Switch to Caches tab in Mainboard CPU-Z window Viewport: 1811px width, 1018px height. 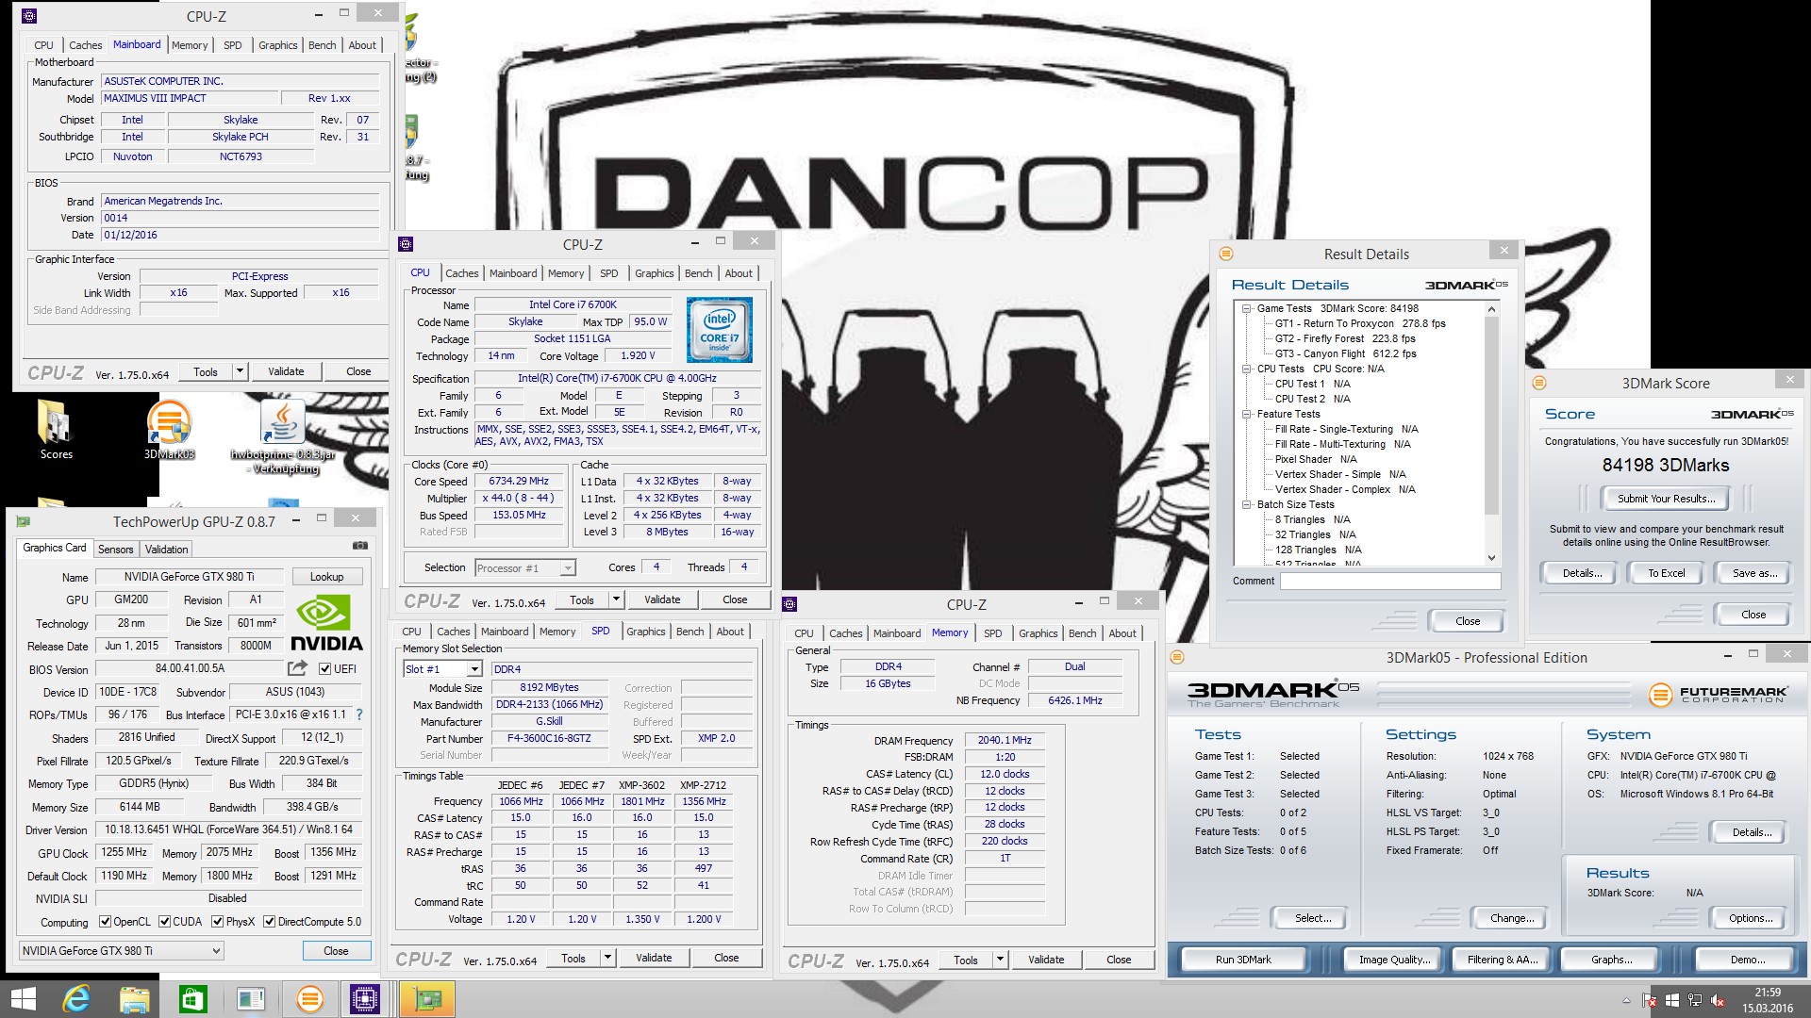click(x=85, y=45)
